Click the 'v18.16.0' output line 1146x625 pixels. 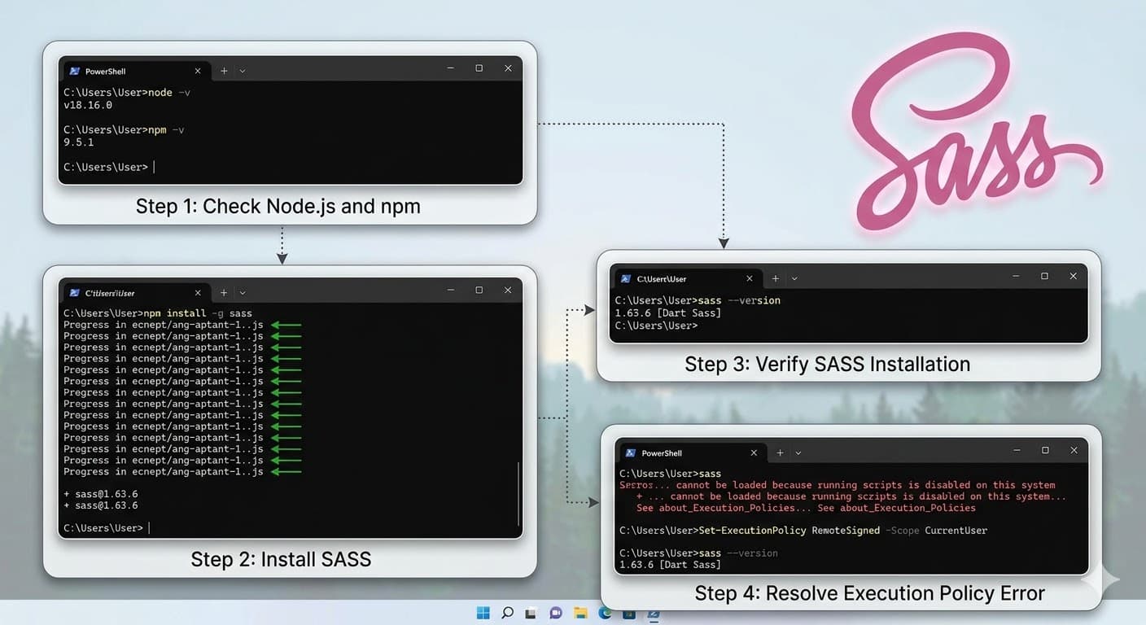[x=88, y=105]
